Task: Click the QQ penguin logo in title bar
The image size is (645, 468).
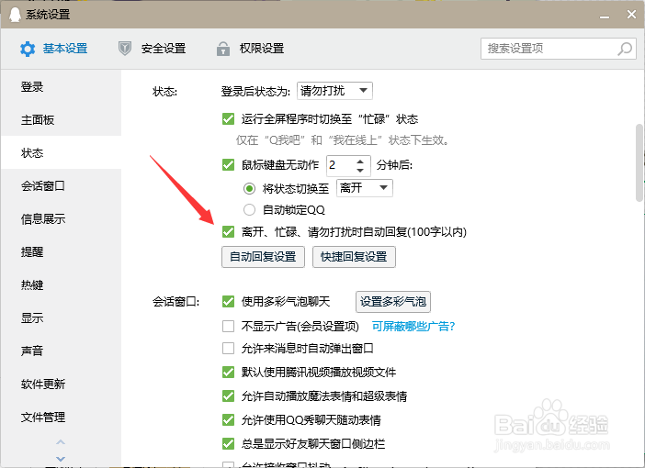Action: [x=15, y=15]
